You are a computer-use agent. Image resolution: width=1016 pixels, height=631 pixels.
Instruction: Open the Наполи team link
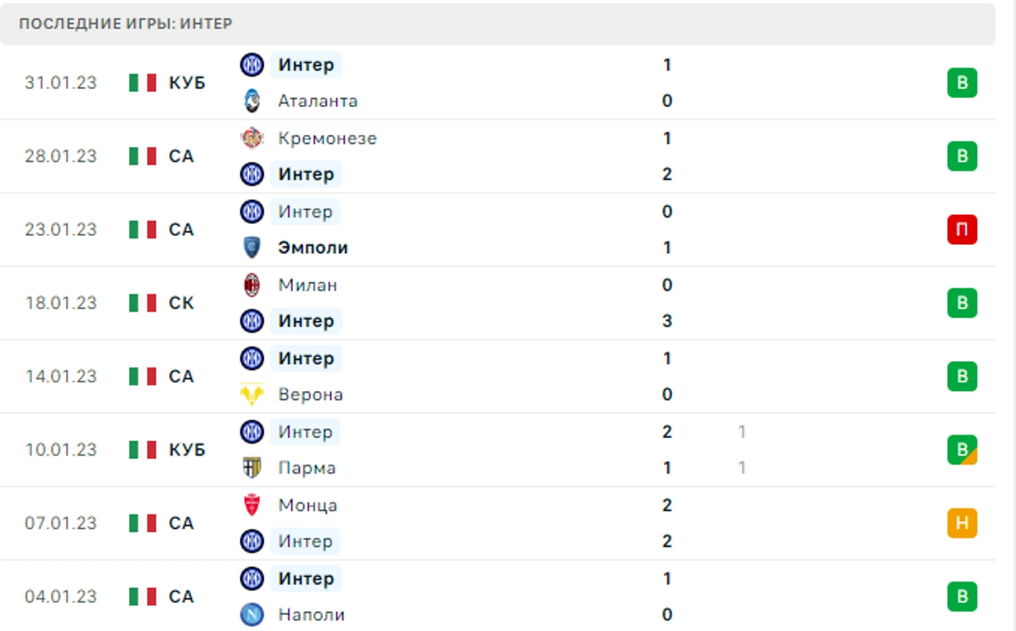pos(311,614)
